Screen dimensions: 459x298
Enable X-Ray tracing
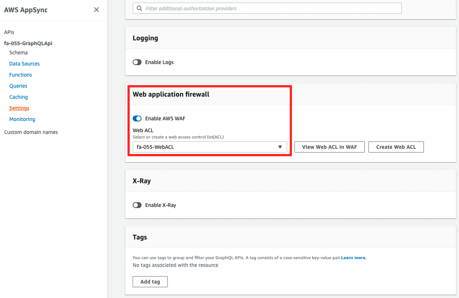point(137,205)
